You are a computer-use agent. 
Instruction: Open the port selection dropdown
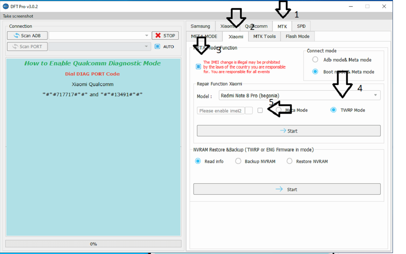pyautogui.click(x=100, y=46)
